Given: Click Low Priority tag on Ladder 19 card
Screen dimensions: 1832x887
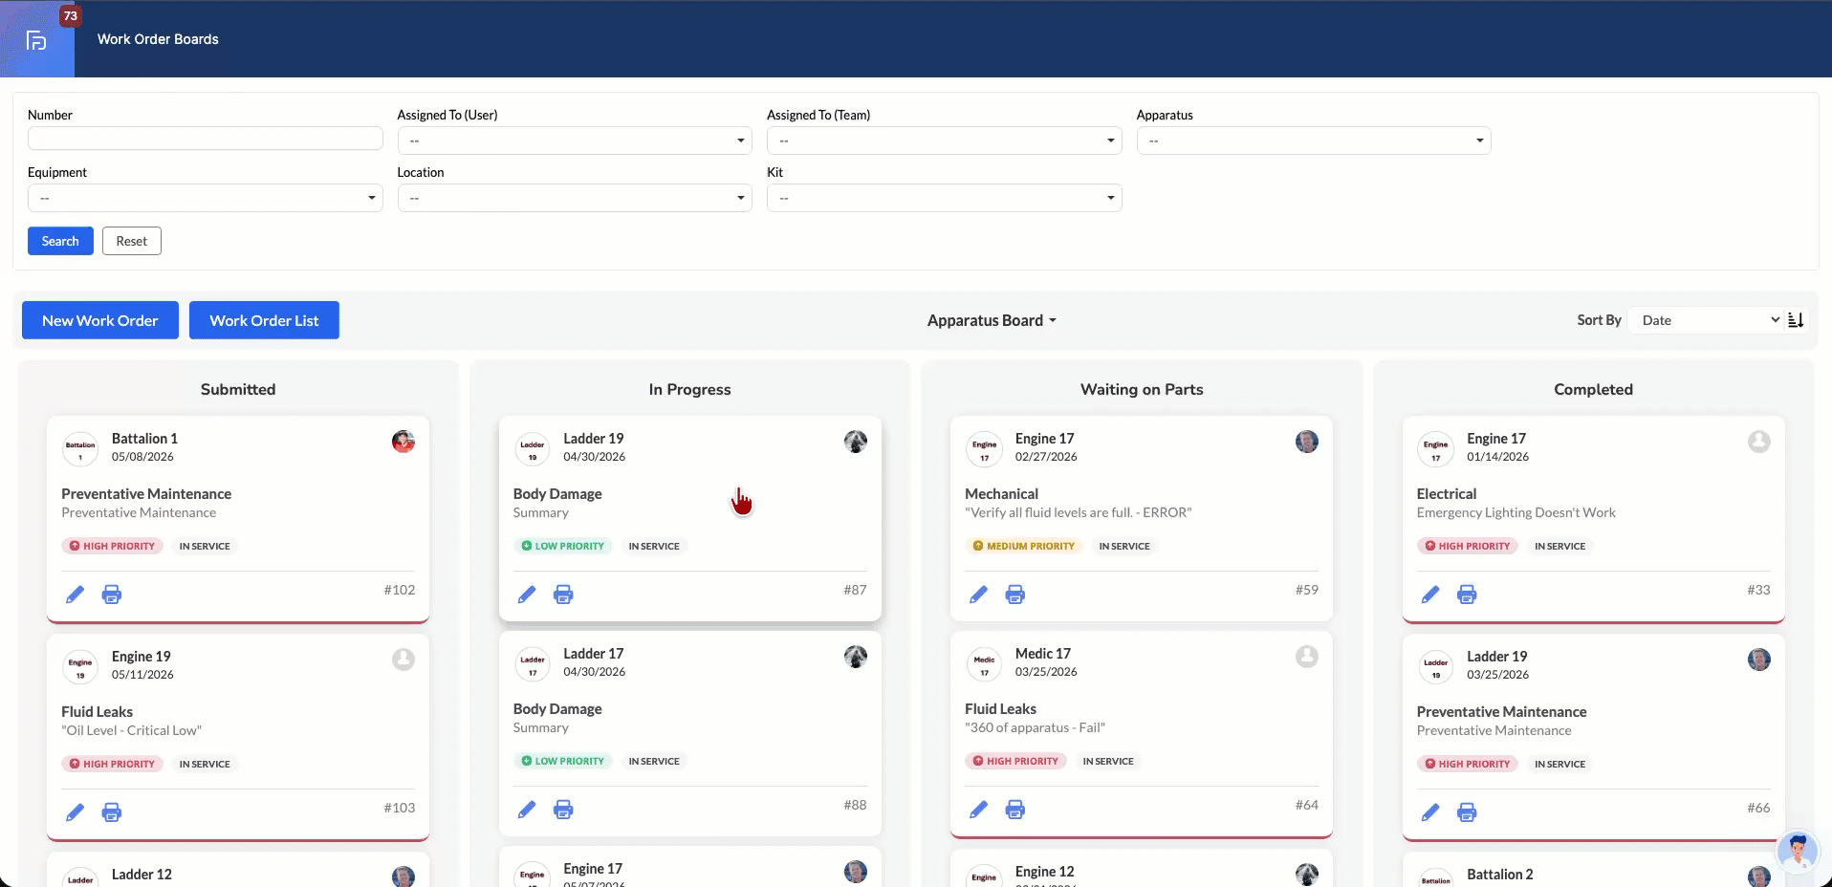Looking at the screenshot, I should tap(562, 547).
